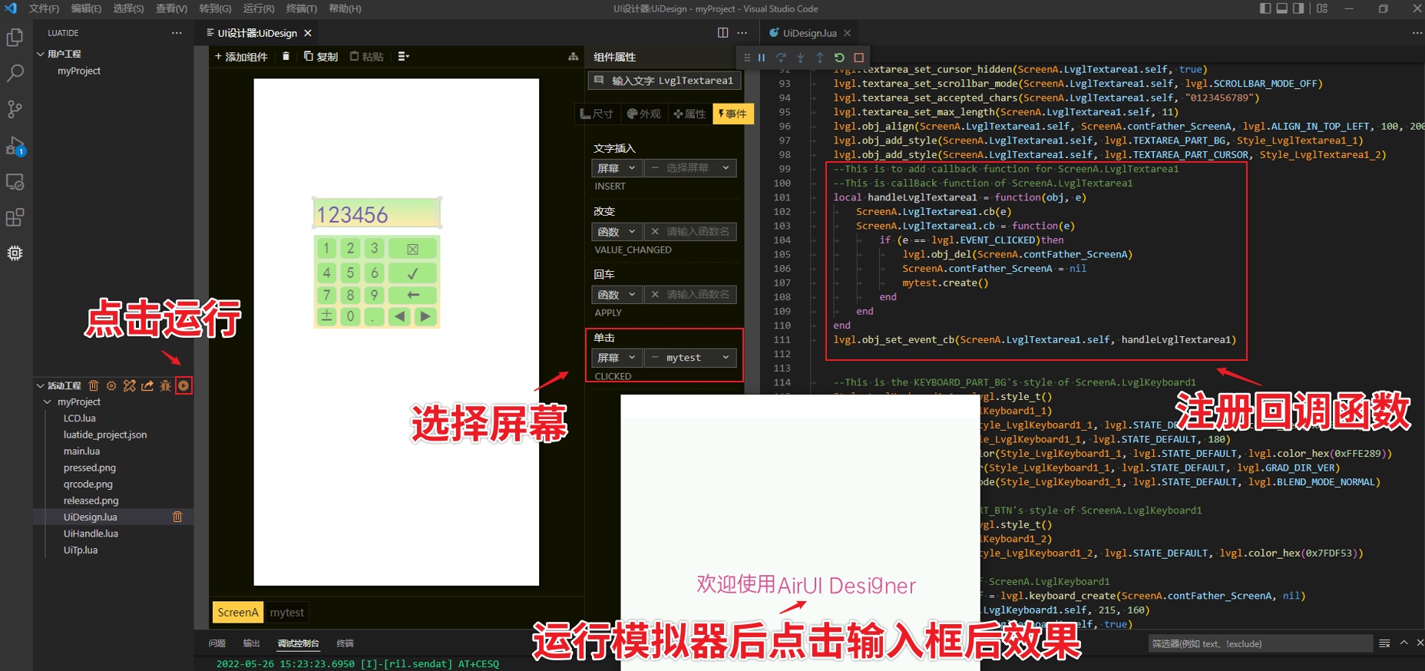Switch to the 属性 properties tab
The image size is (1425, 671).
[689, 114]
